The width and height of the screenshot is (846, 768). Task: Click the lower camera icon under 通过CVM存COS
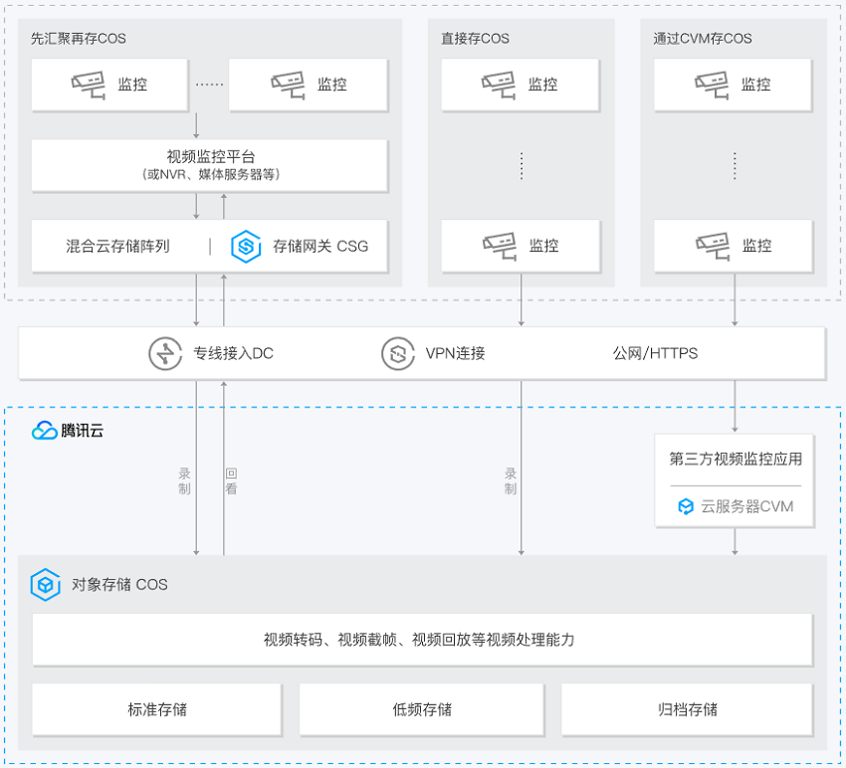coord(713,247)
